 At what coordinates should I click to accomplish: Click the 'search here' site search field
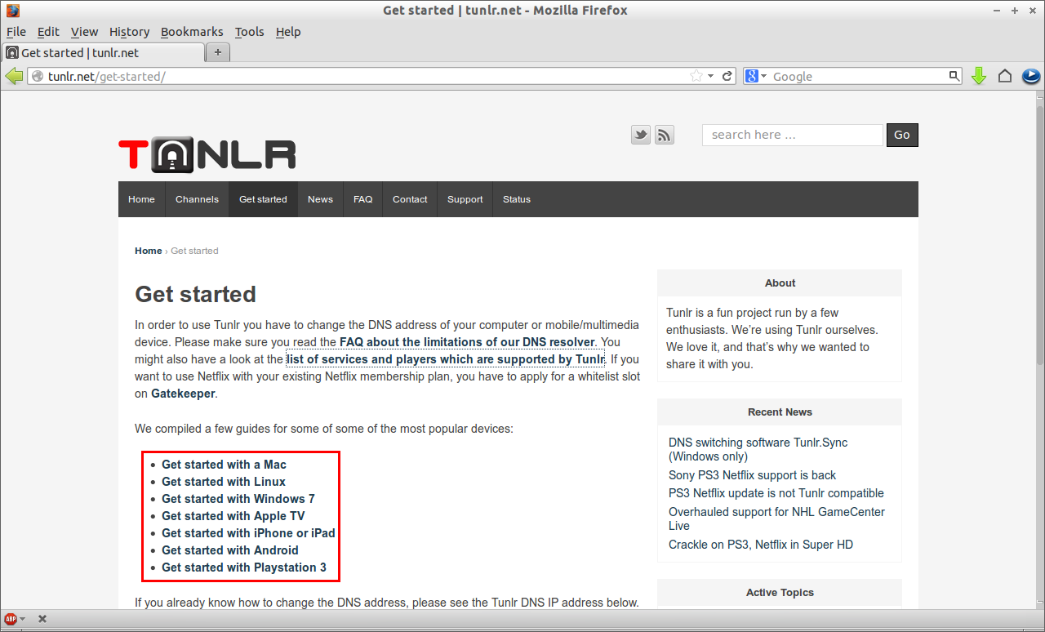(x=793, y=135)
